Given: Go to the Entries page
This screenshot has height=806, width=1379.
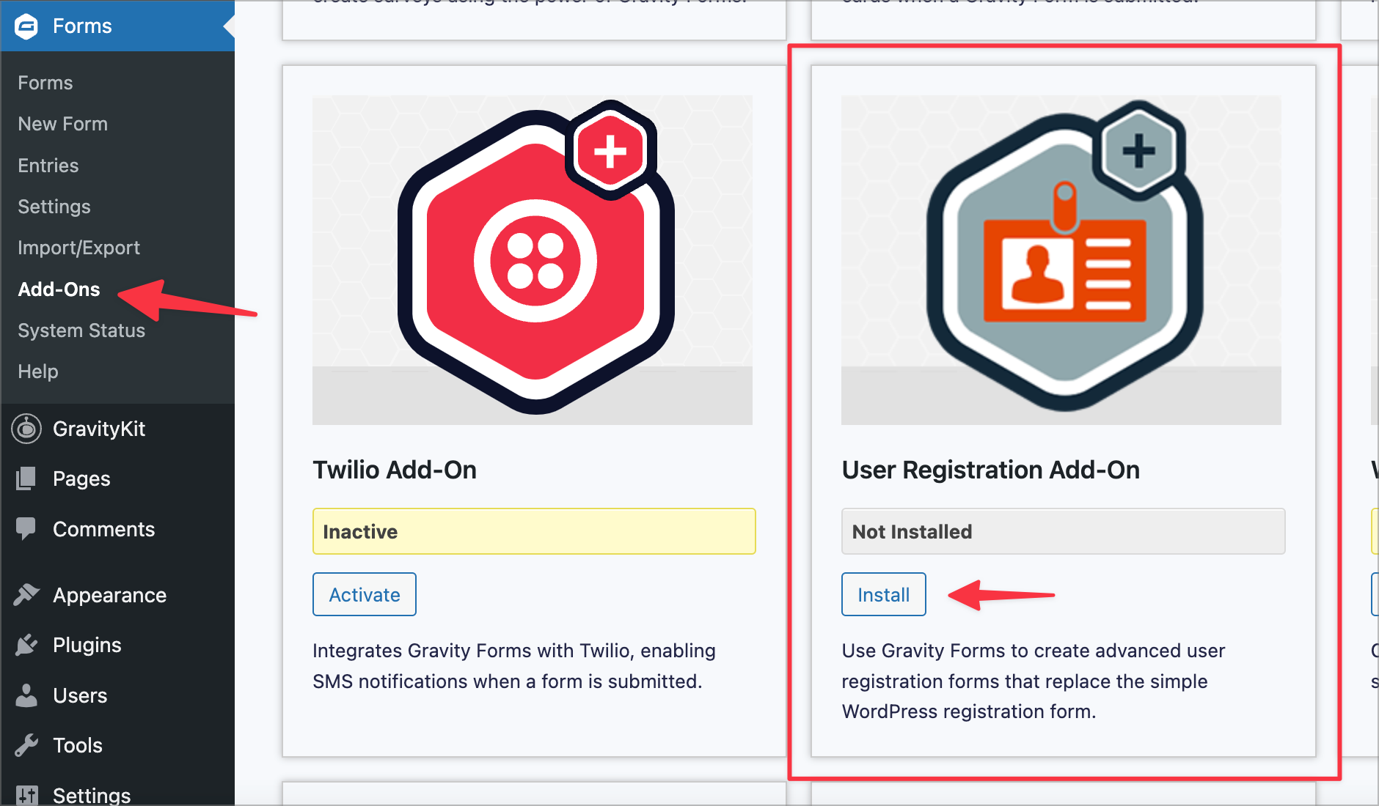Looking at the screenshot, I should click(48, 166).
